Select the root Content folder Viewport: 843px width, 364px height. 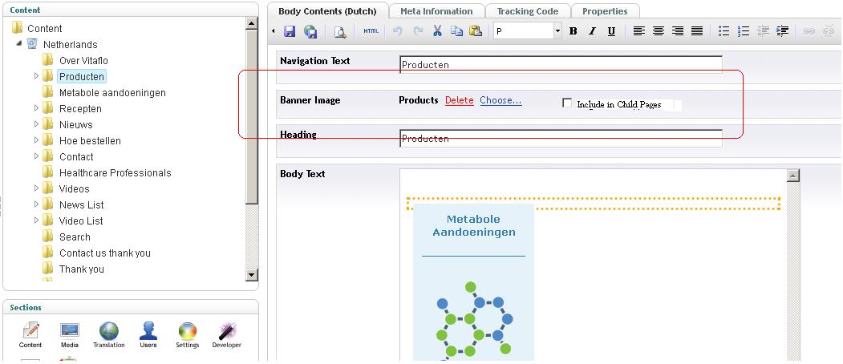(45, 29)
